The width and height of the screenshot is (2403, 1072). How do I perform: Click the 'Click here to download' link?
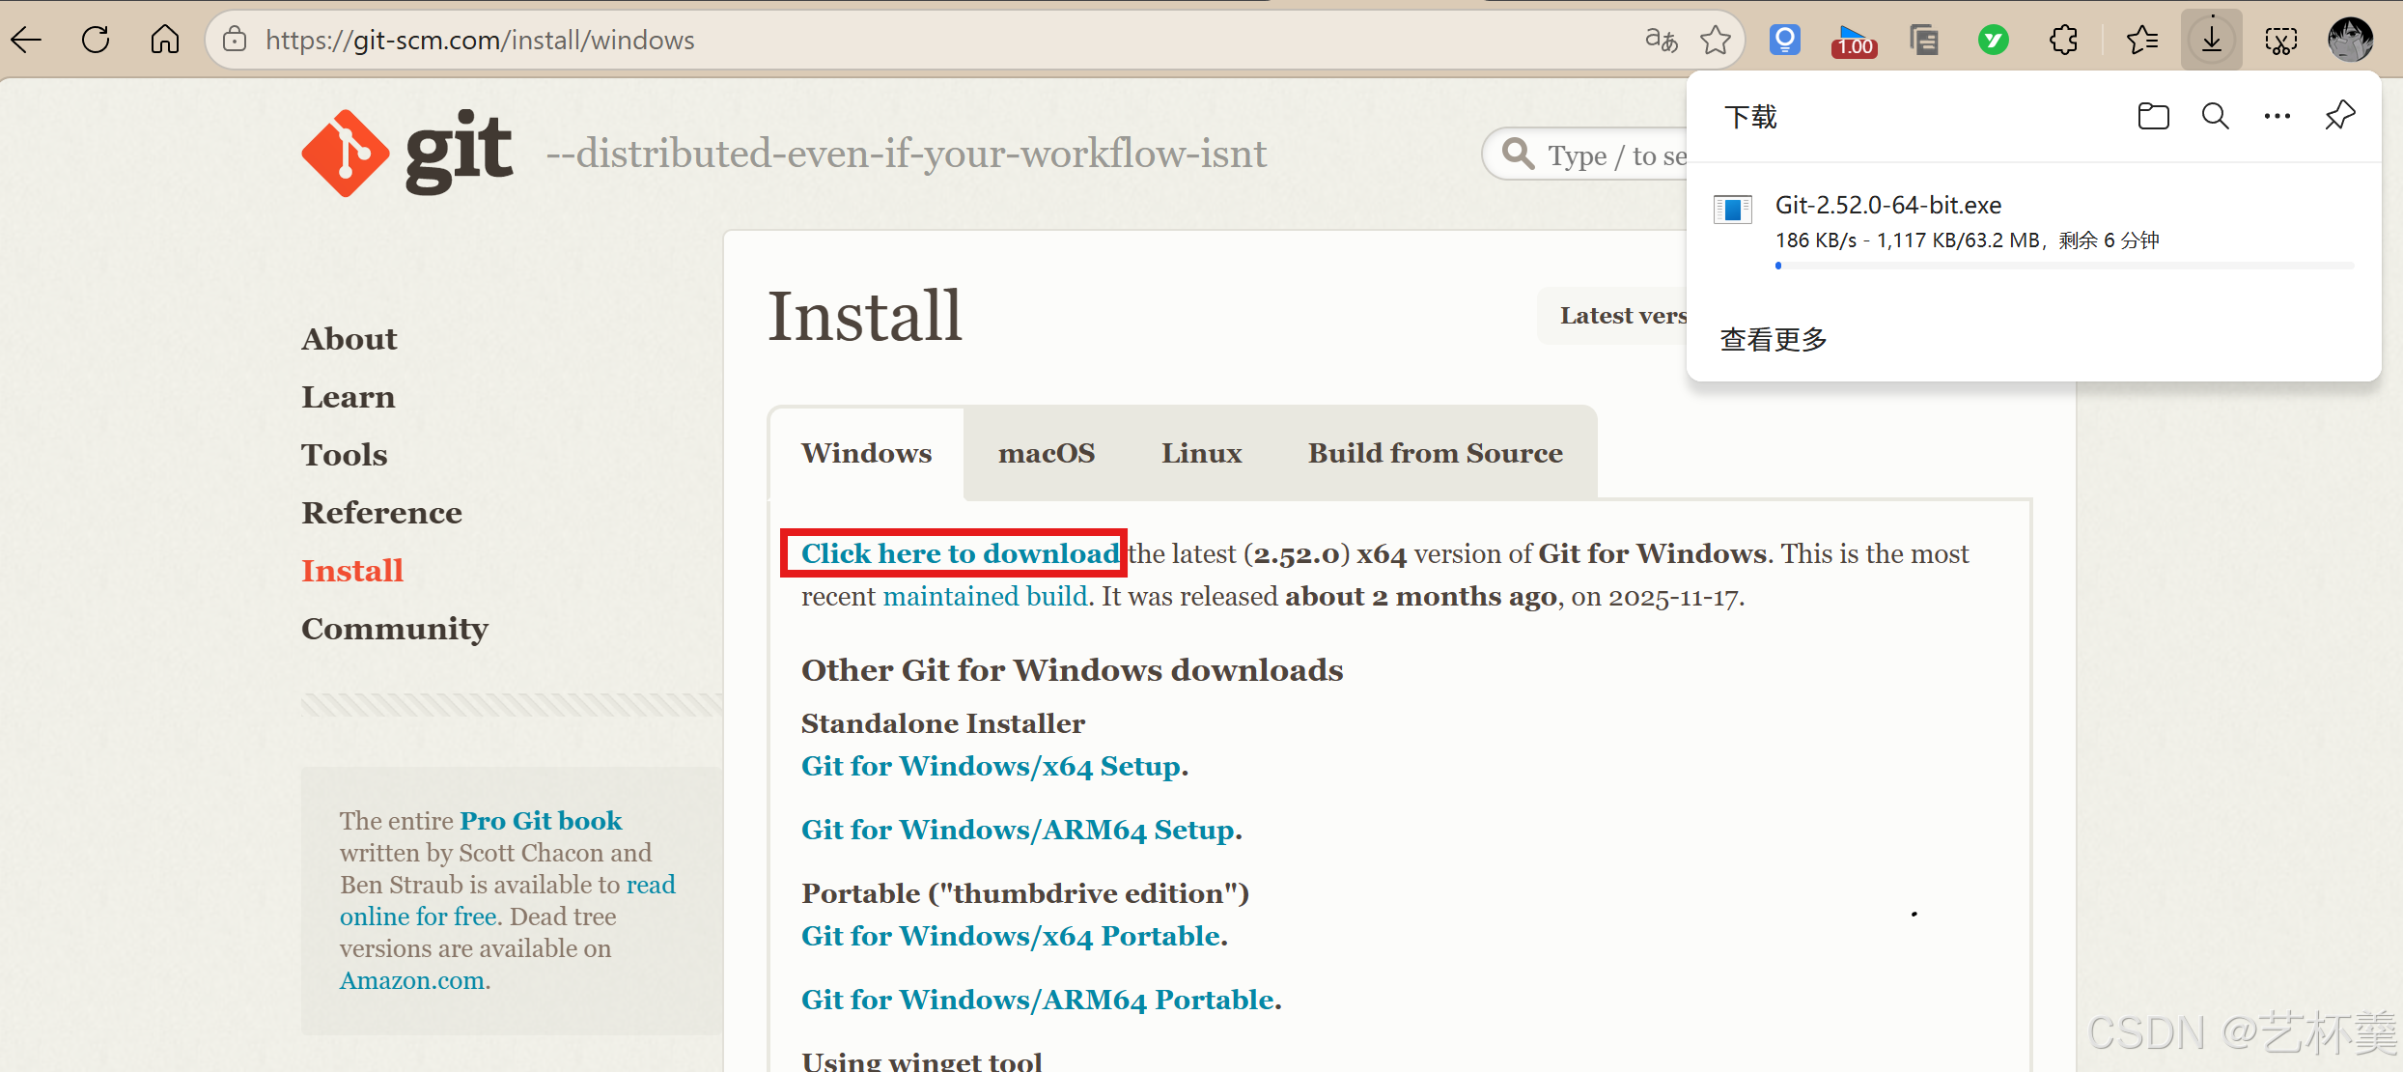pos(960,553)
